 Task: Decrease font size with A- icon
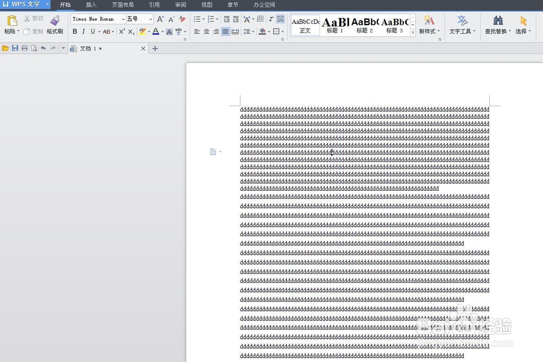[172, 19]
